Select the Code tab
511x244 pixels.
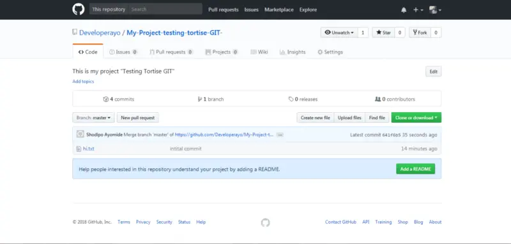[x=88, y=52]
